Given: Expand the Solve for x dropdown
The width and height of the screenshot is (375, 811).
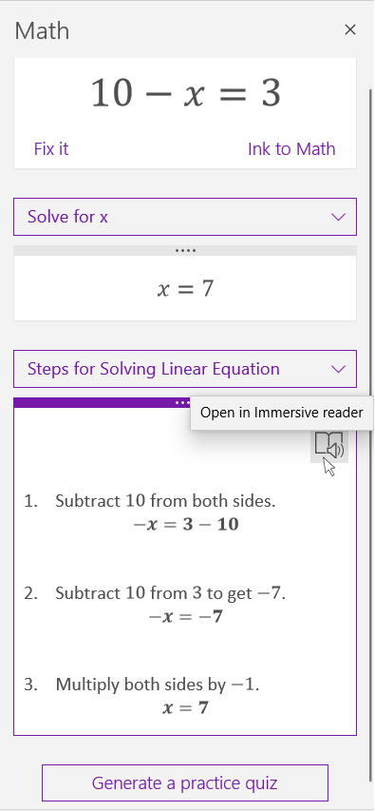Looking at the screenshot, I should [185, 217].
